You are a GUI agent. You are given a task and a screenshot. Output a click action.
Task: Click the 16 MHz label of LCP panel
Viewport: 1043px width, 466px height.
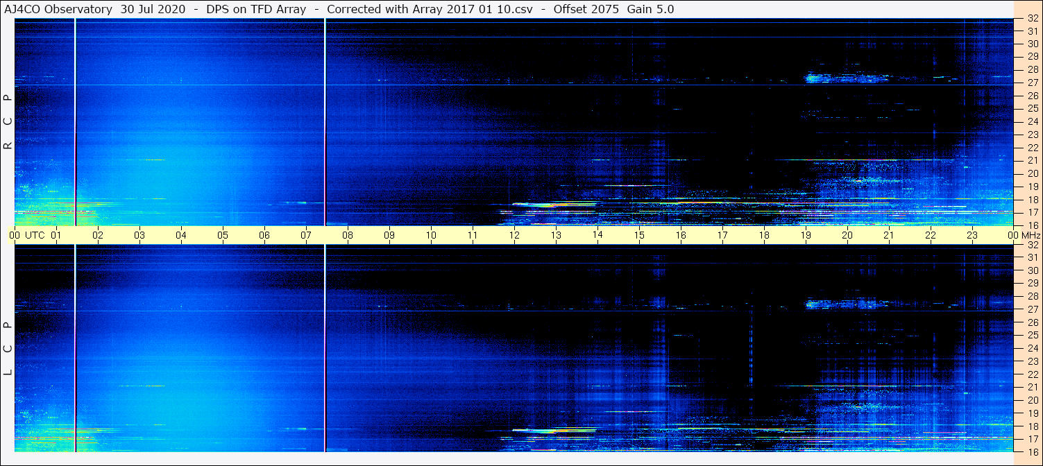1033,451
